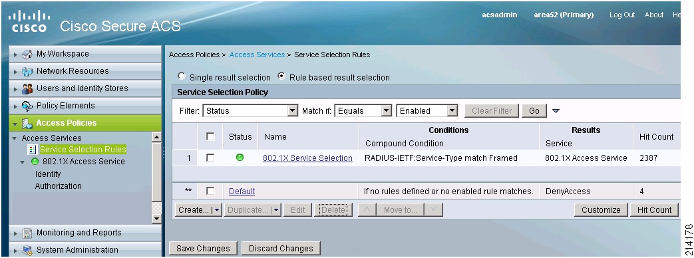Select Single result selection radio button

coord(182,76)
